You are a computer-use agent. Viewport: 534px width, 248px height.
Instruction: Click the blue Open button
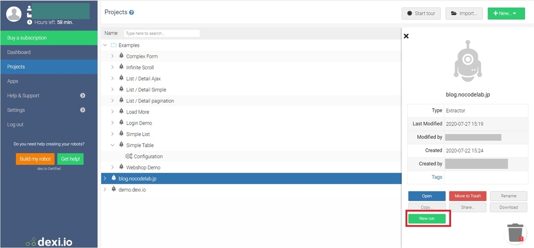[x=427, y=196]
